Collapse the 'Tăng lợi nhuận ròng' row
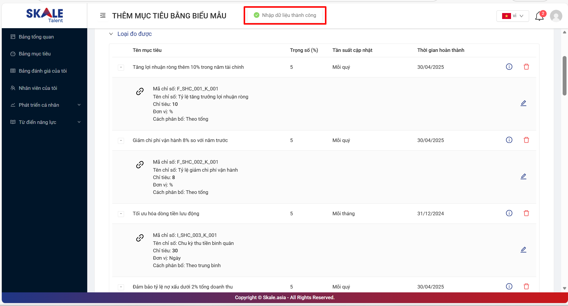The height and width of the screenshot is (306, 568). click(121, 67)
